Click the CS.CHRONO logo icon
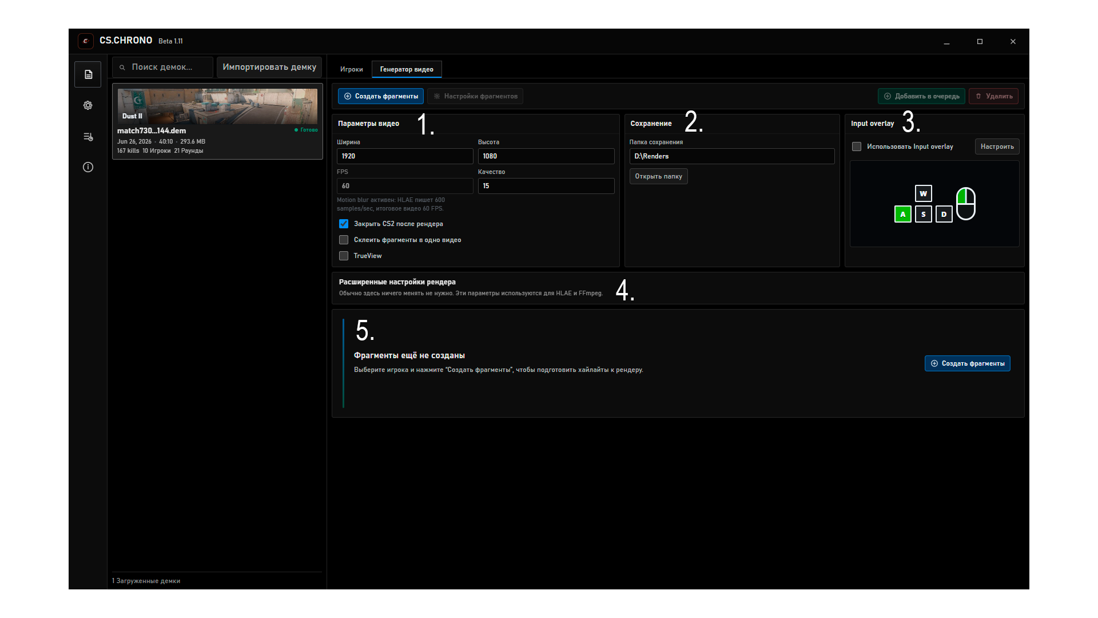The width and height of the screenshot is (1098, 618). tap(86, 41)
